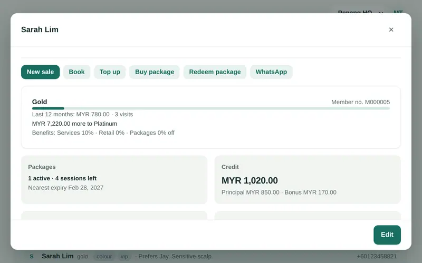Image resolution: width=422 pixels, height=263 pixels.
Task: Select Sarah Lim row in background list
Action: pyautogui.click(x=211, y=256)
